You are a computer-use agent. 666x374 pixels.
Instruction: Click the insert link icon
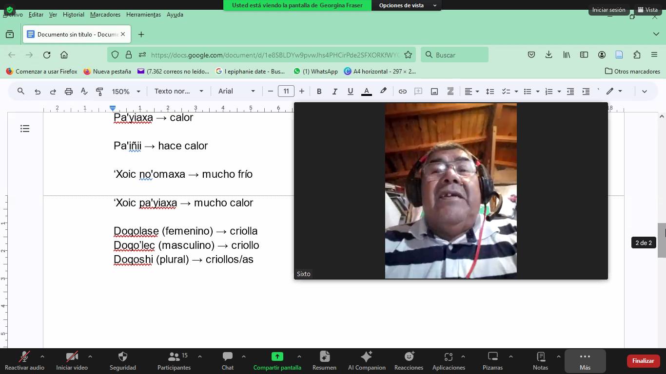click(x=402, y=92)
